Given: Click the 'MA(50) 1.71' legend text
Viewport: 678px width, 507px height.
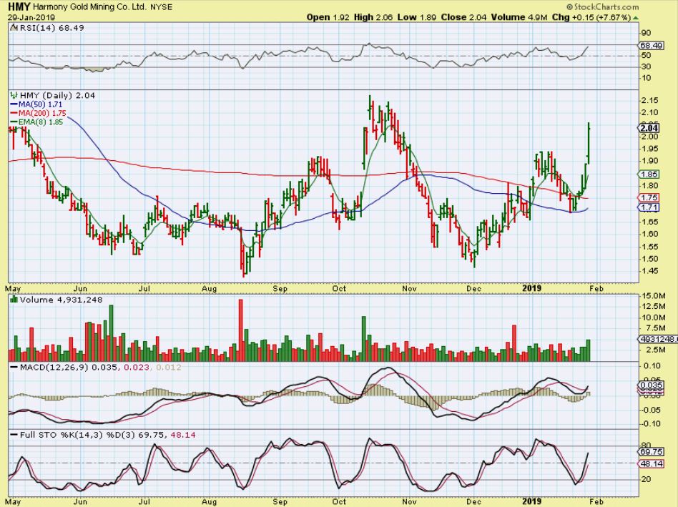Looking at the screenshot, I should [x=41, y=104].
